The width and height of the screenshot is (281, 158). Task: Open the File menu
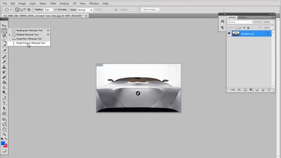pos(5,4)
